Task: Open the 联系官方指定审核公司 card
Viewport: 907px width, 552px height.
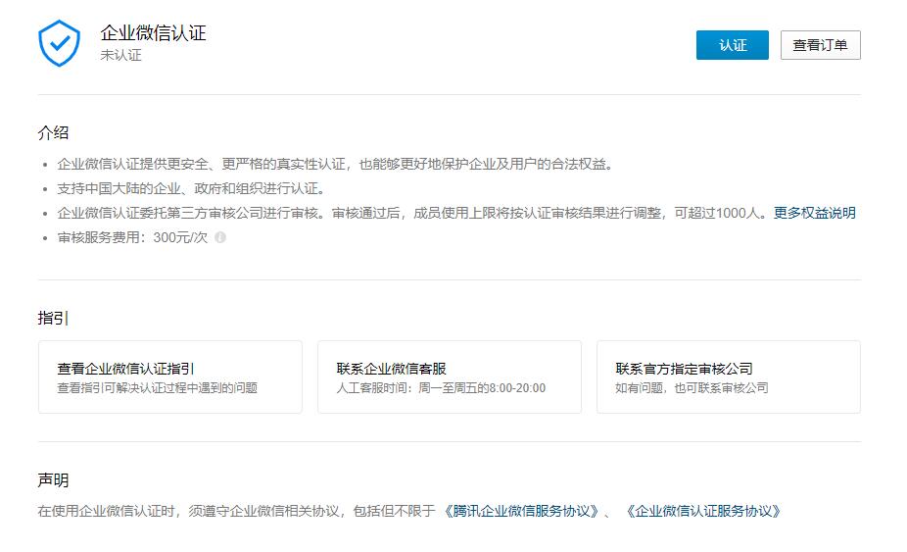Action: 729,377
